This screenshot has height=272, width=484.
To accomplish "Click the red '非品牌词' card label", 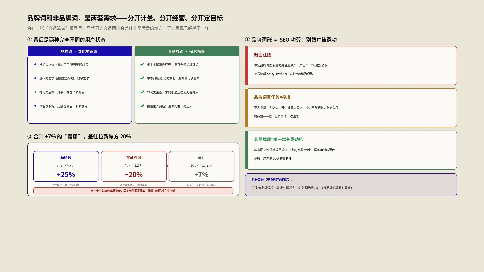I will point(134,157).
